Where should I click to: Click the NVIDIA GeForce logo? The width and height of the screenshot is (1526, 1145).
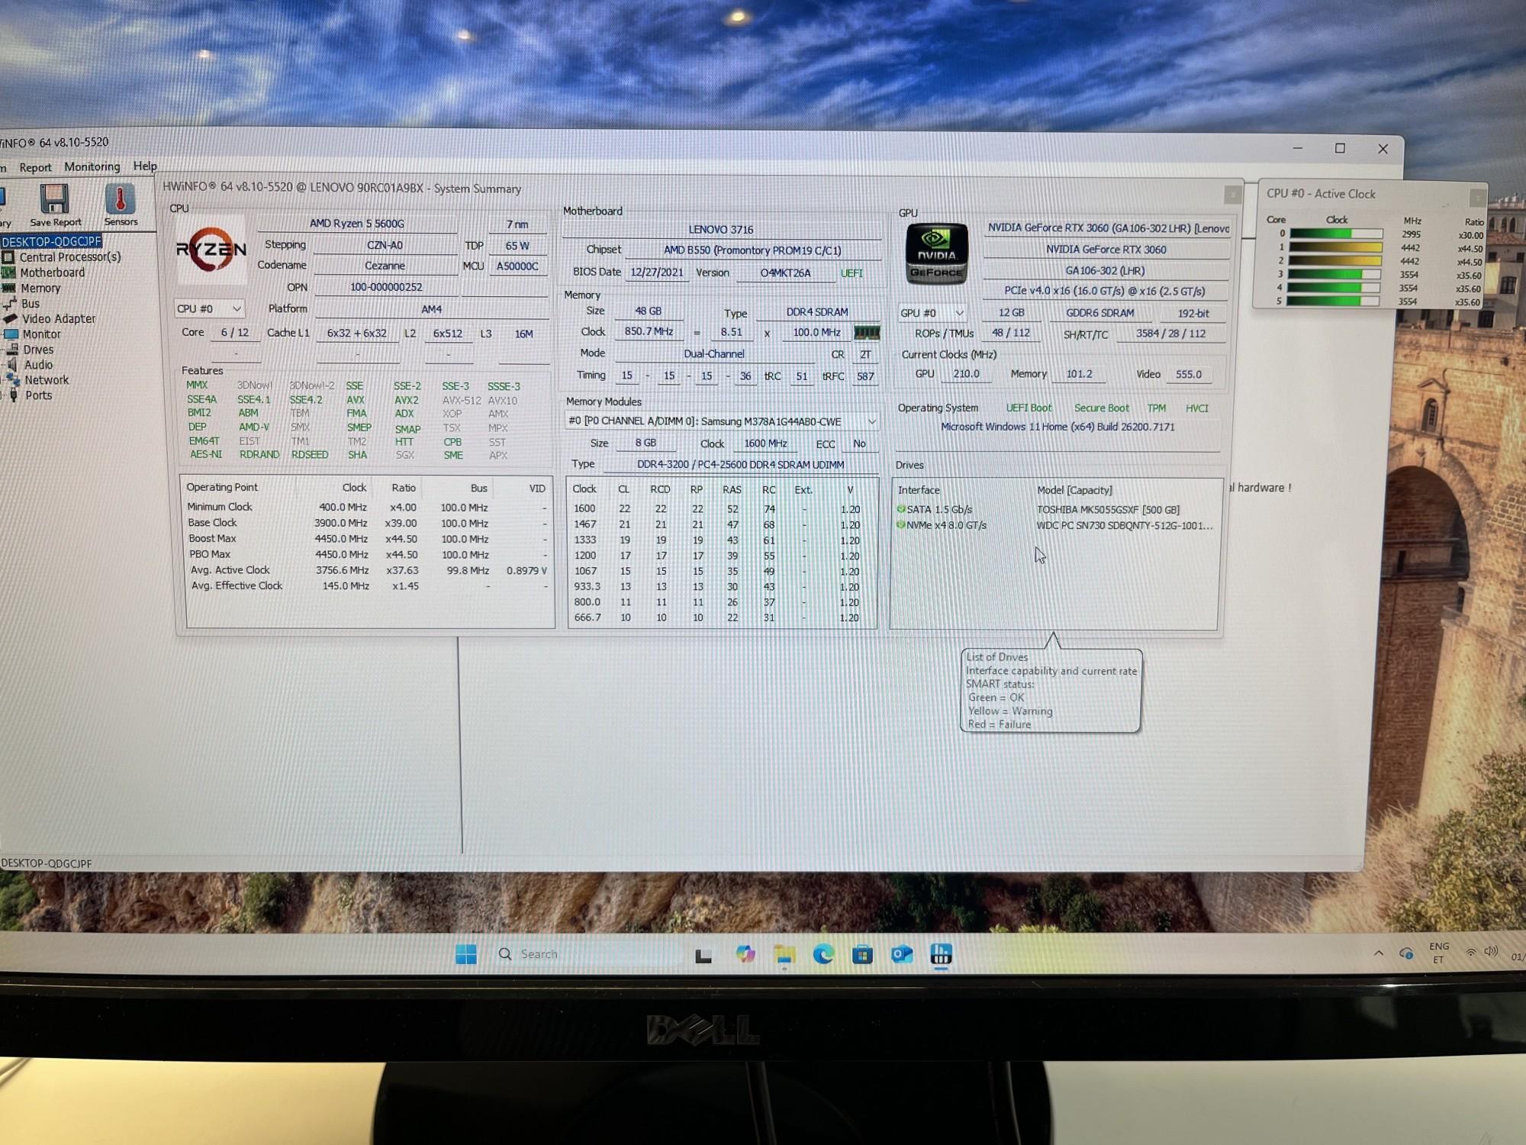(x=936, y=254)
